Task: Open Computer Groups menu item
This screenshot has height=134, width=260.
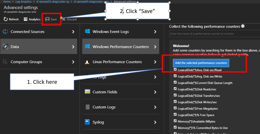Action: point(39,62)
